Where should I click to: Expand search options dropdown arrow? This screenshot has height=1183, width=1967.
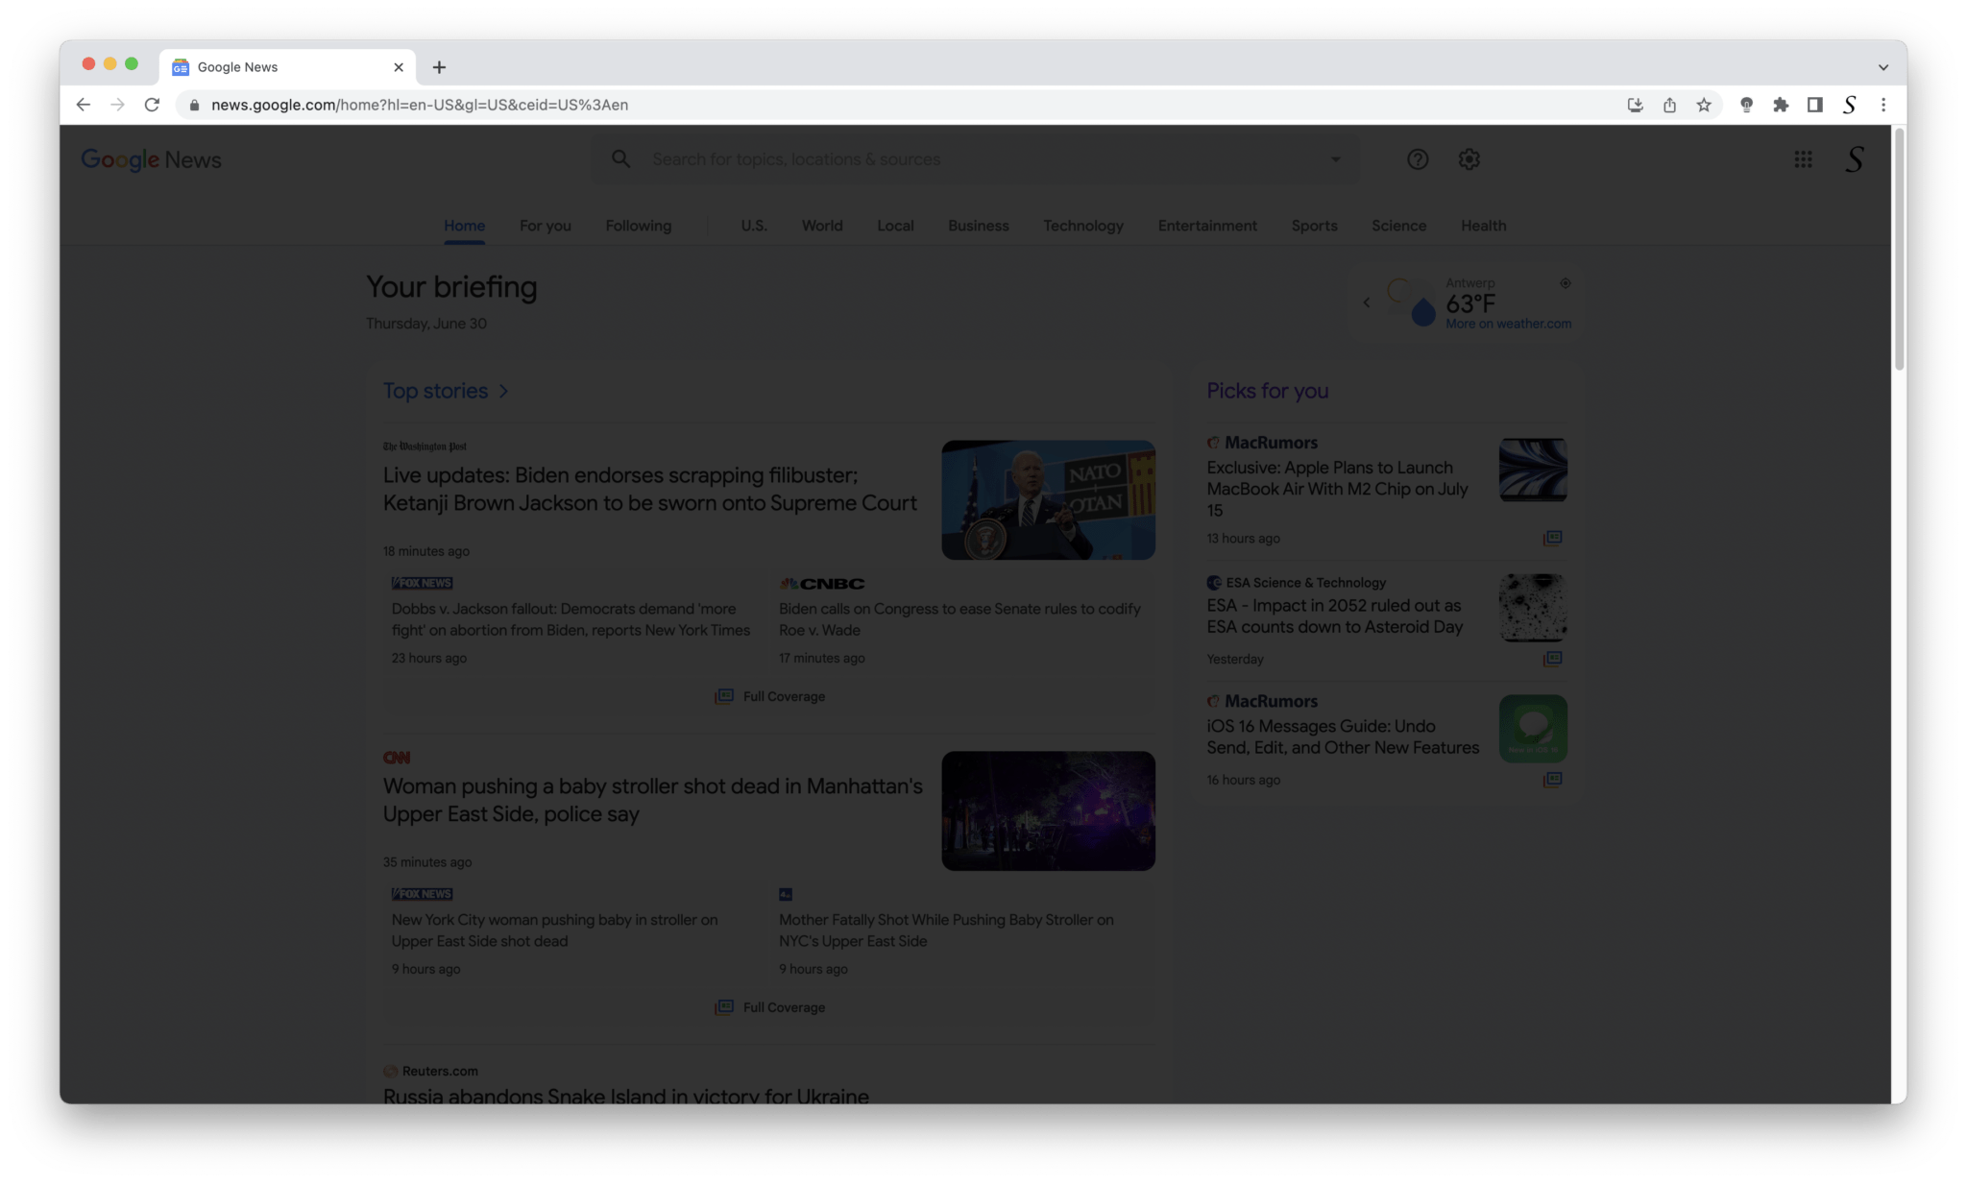point(1335,159)
